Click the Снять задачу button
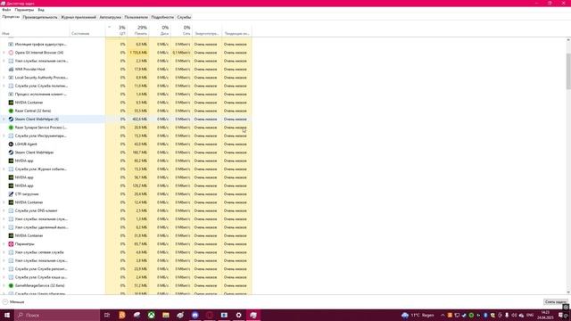 (x=556, y=301)
